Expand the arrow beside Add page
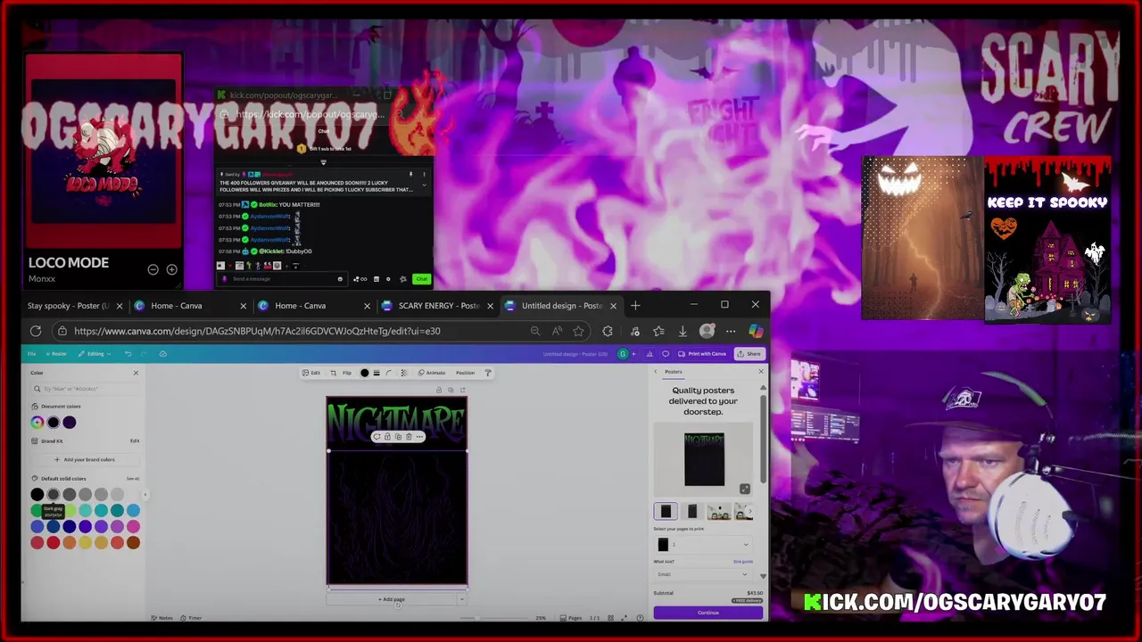 pos(461,599)
